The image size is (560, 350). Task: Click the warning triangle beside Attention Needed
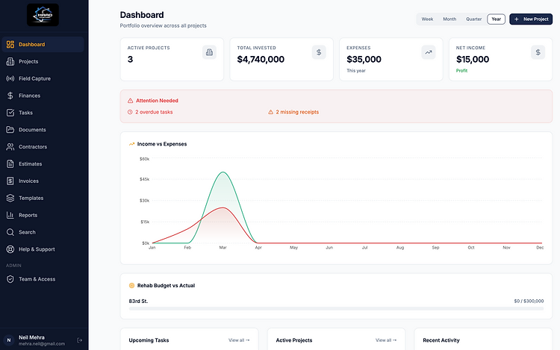pyautogui.click(x=131, y=101)
